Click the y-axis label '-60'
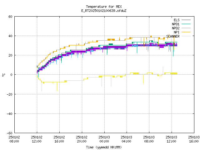The height and width of the screenshot is (150, 200). pyautogui.click(x=10, y=133)
